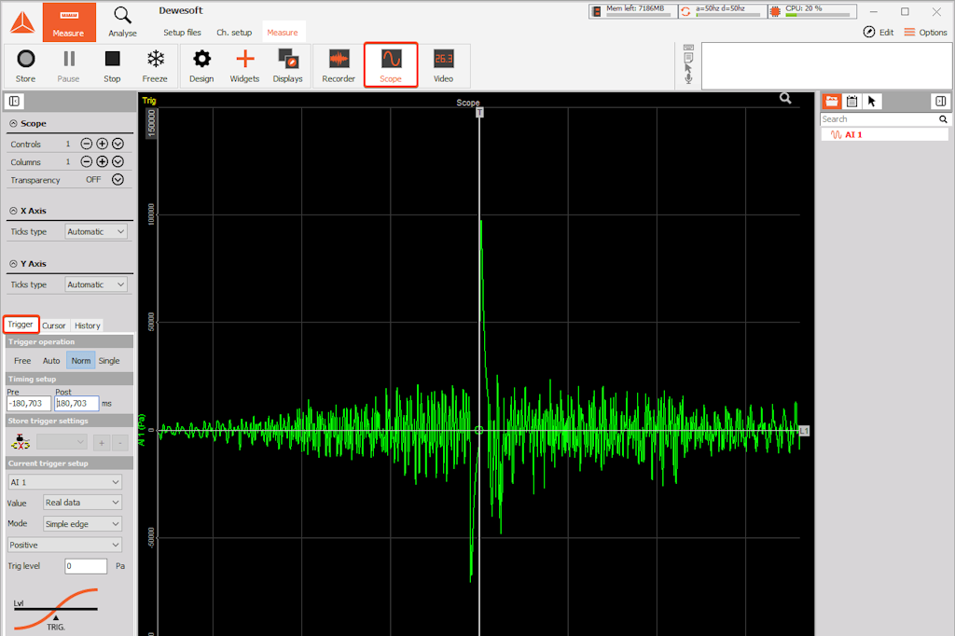The width and height of the screenshot is (955, 636).
Task: Increase the Columns count
Action: tap(103, 161)
